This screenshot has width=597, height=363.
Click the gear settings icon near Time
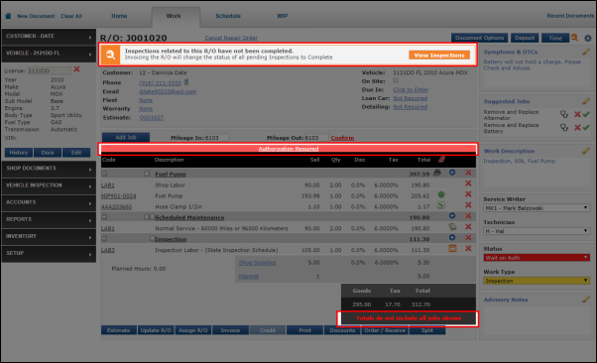(588, 38)
